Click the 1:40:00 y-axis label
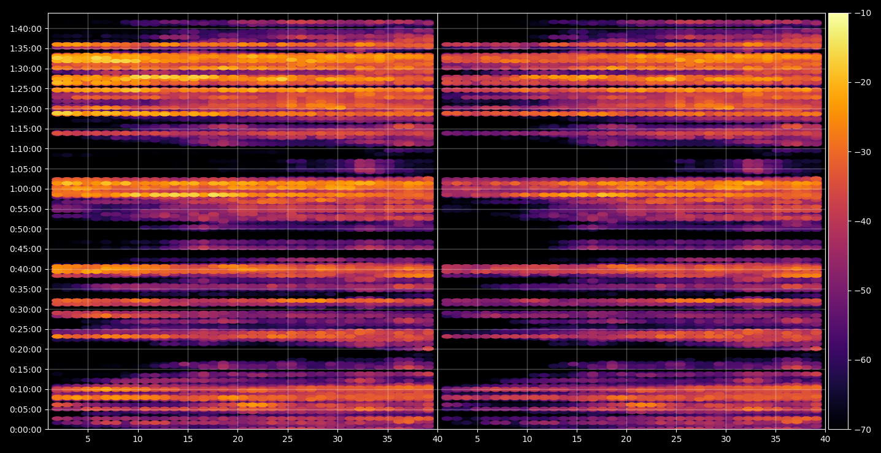This screenshot has height=453, width=881. [26, 29]
